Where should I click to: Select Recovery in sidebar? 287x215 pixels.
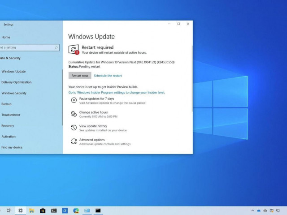[x=8, y=125]
